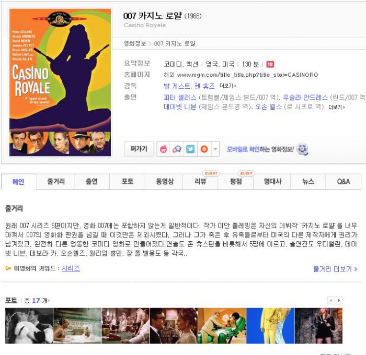Share via the speech bubbles icon
This screenshot has width=366, height=355.
(177, 149)
